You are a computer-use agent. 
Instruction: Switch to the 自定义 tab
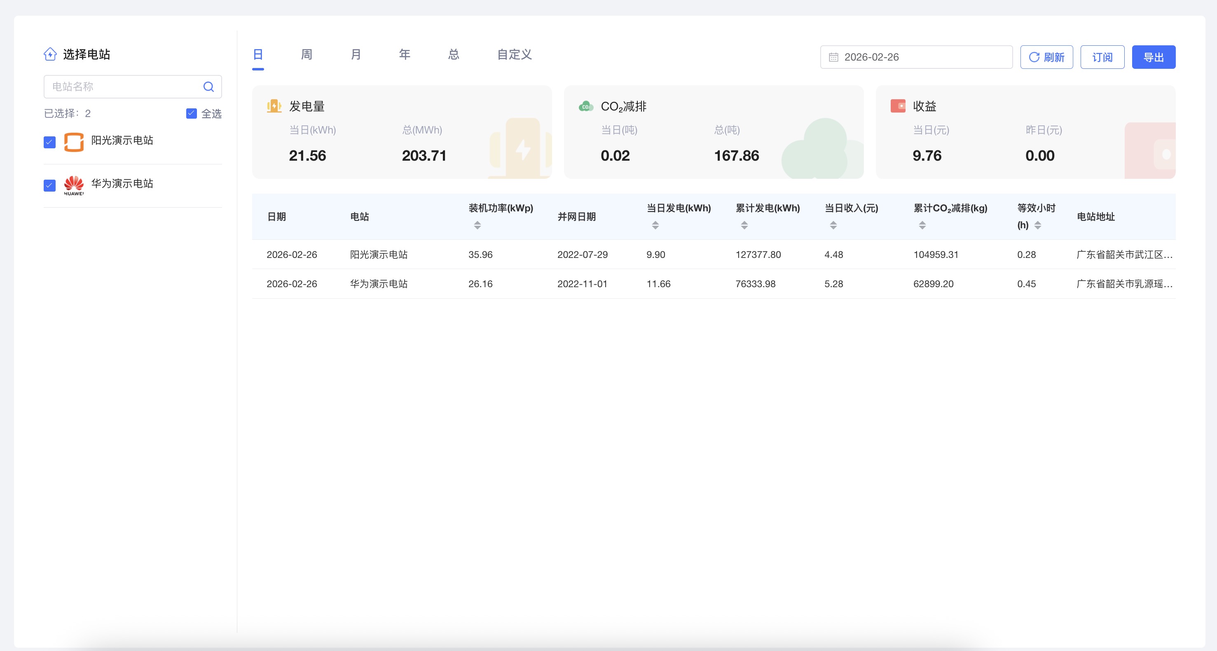(514, 55)
